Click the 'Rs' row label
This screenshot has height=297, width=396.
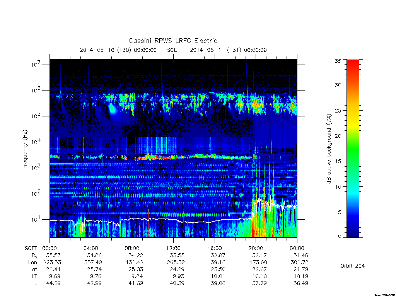tap(34, 256)
